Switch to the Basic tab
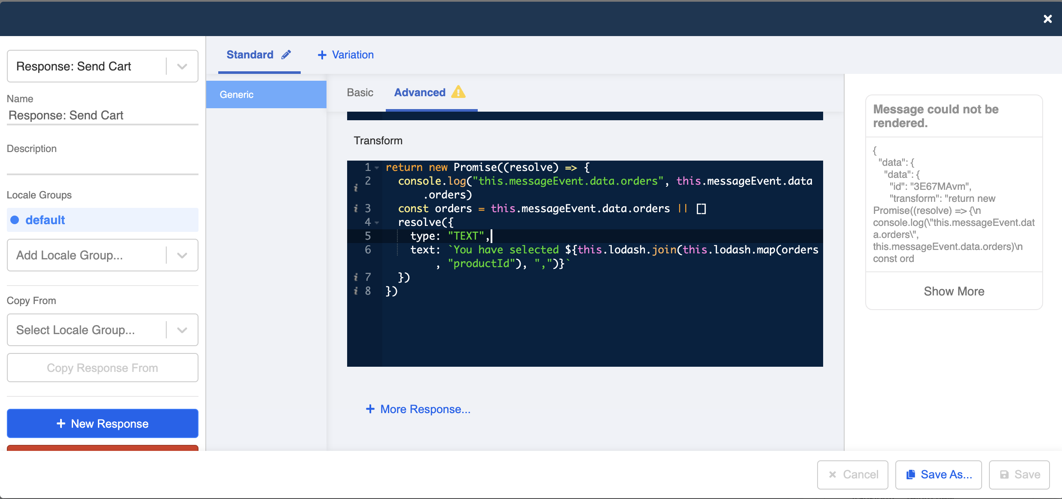The image size is (1062, 499). [360, 92]
